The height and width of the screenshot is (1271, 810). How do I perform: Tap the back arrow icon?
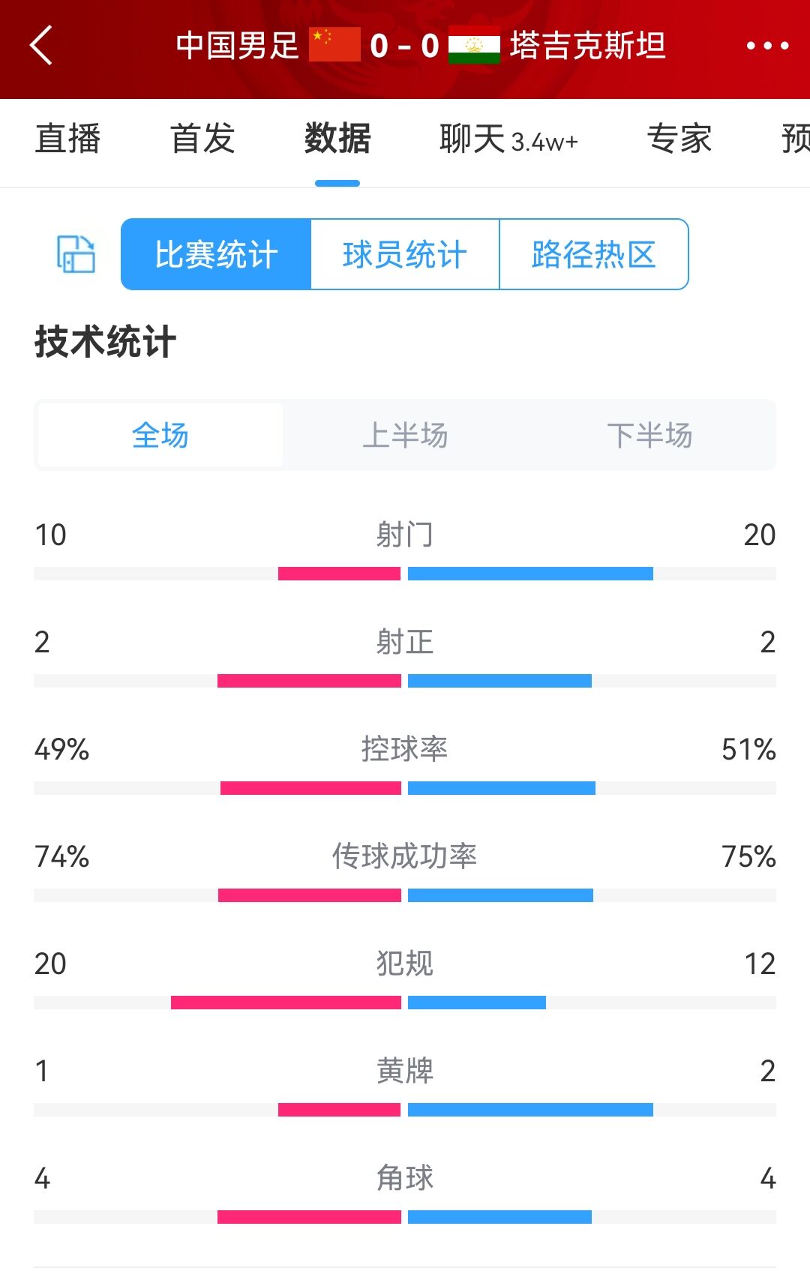[42, 46]
